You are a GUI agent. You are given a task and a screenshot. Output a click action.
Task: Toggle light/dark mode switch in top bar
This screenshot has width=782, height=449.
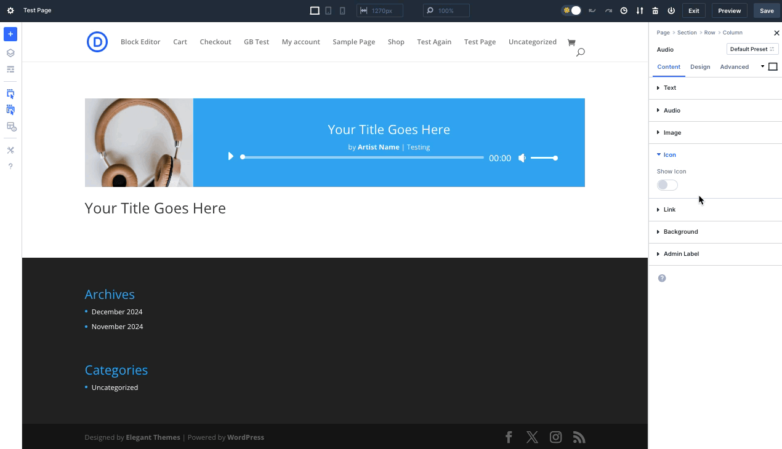coord(571,10)
